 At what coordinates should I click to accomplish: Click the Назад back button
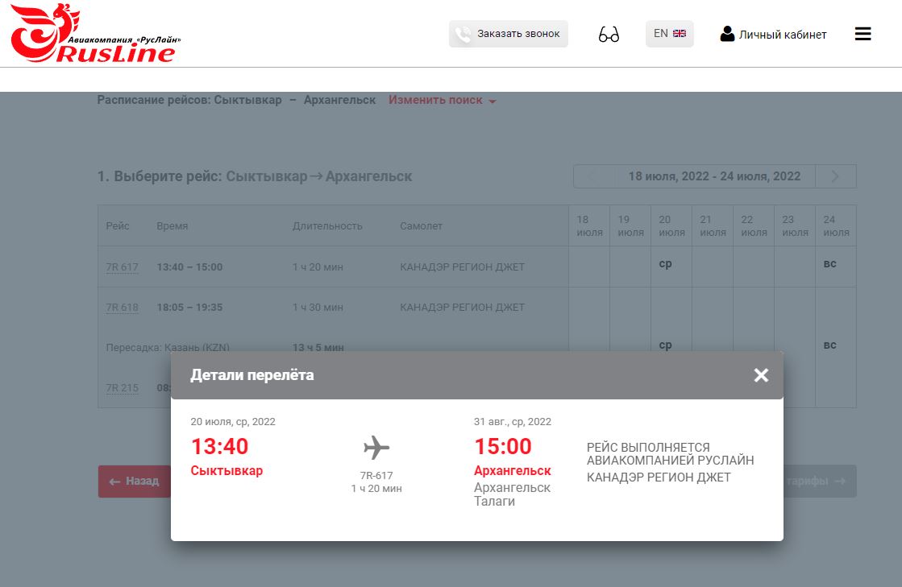click(x=134, y=482)
